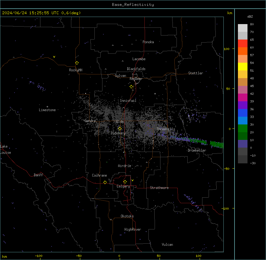Screen dimensions: 266x260
Task: Click the green 30 dBZ legend swatch
Action: (x=243, y=128)
